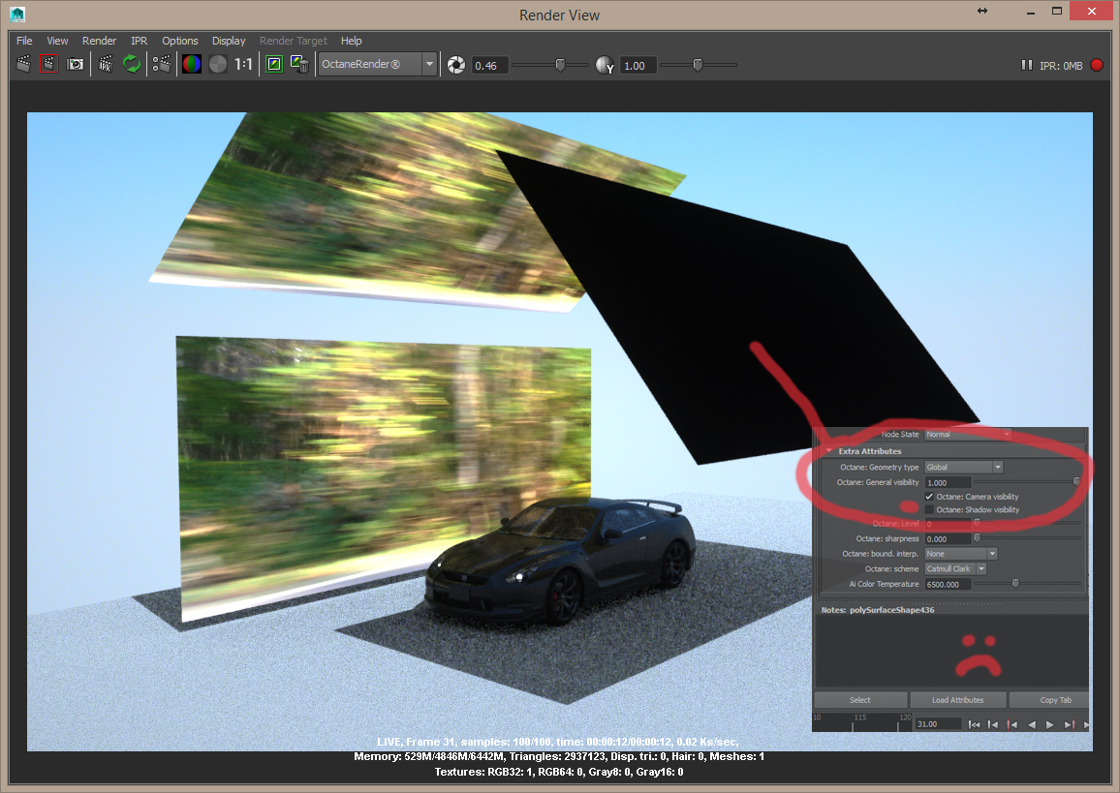Click the Ai Color Temperature slider handle
Image resolution: width=1120 pixels, height=793 pixels.
(1015, 584)
